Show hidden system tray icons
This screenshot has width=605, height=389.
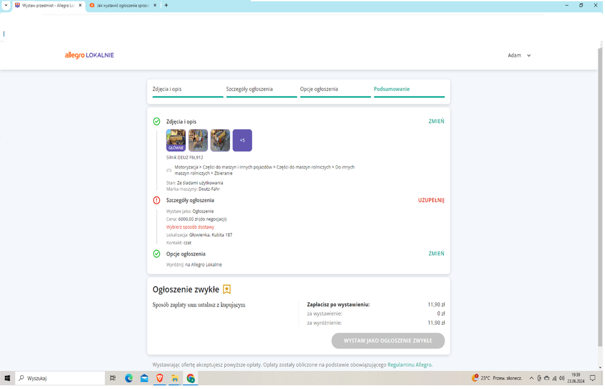532,378
